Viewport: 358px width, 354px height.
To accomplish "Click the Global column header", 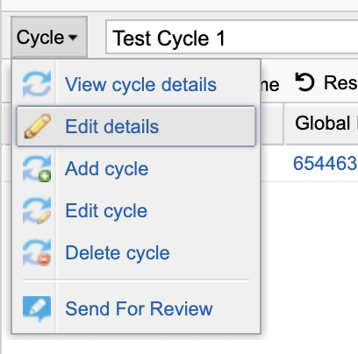I will click(323, 124).
